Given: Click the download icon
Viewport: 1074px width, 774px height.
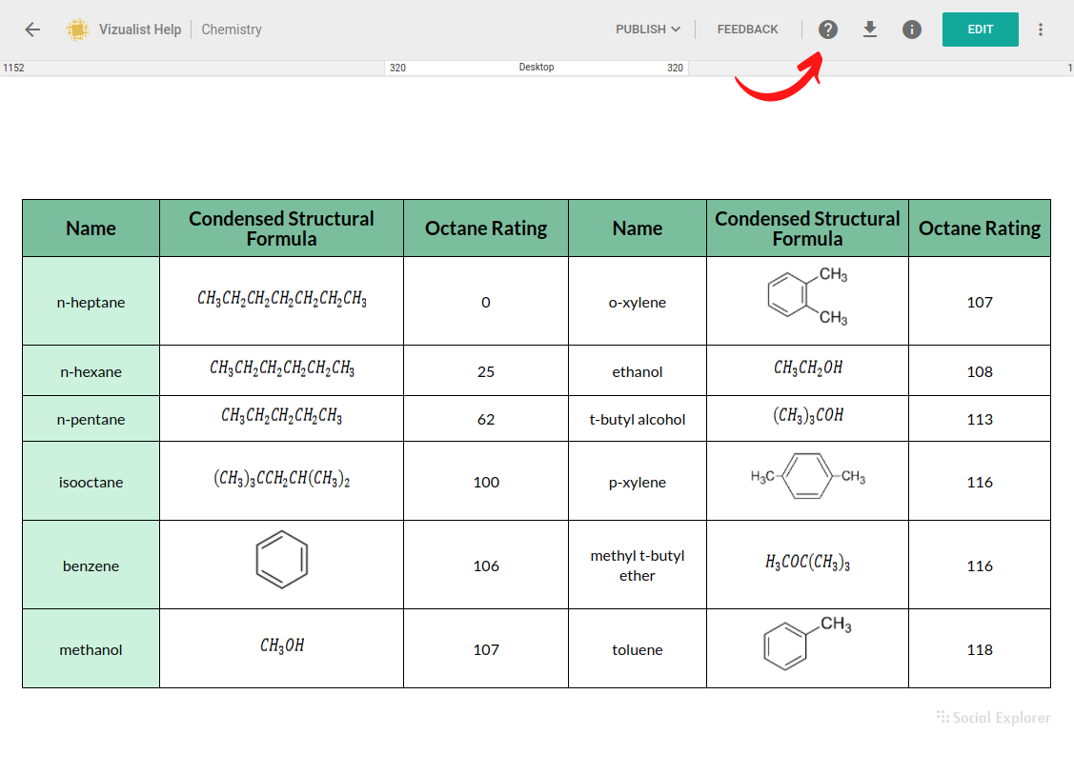Looking at the screenshot, I should coord(869,30).
